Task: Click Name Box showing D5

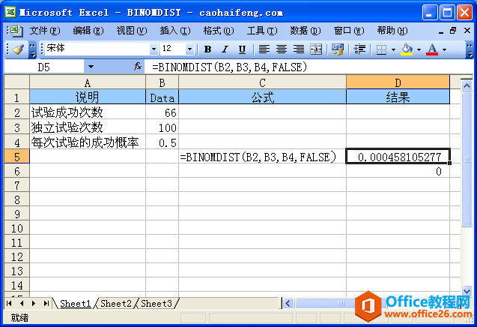Action: point(44,67)
